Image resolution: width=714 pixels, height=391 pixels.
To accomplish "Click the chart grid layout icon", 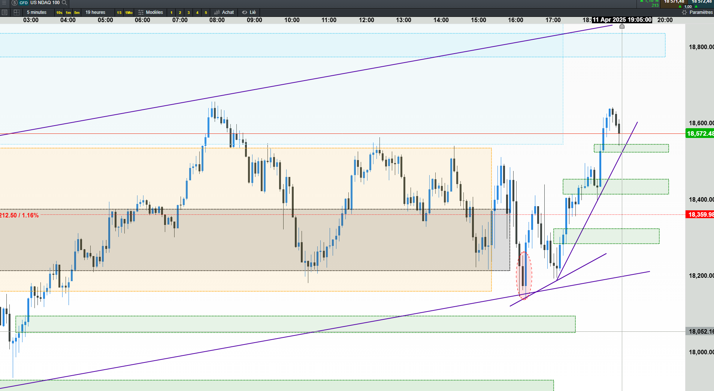I will point(16,12).
